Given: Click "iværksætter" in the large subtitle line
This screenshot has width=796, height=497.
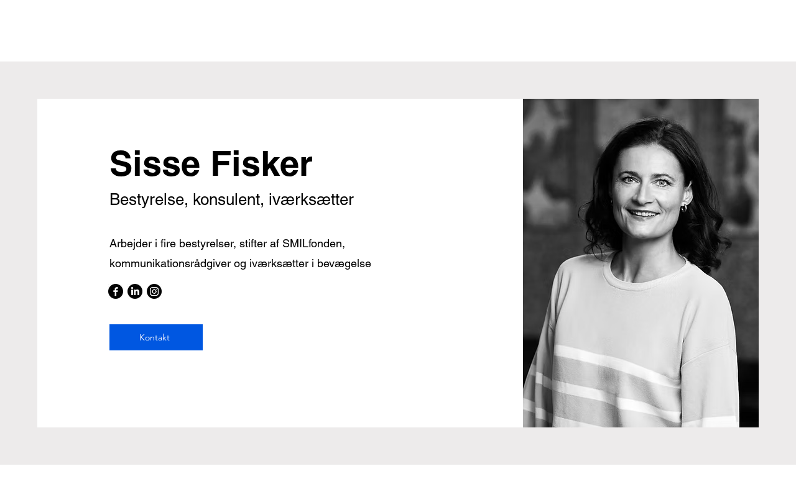Looking at the screenshot, I should (311, 199).
